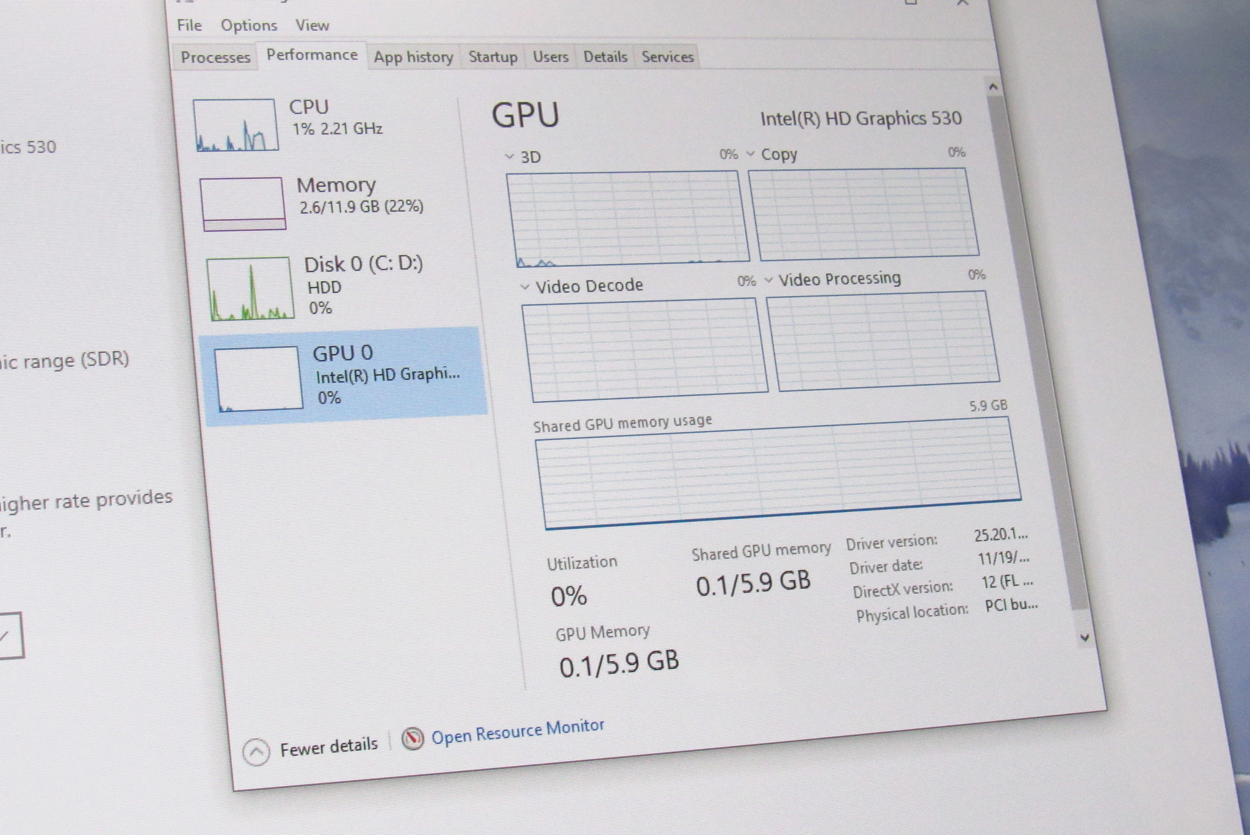Switch to the Processes tab

coord(215,57)
